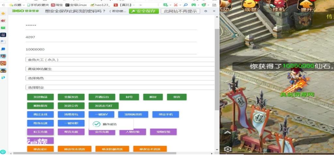Click the purple 人物经验 button

pyautogui.click(x=132, y=132)
